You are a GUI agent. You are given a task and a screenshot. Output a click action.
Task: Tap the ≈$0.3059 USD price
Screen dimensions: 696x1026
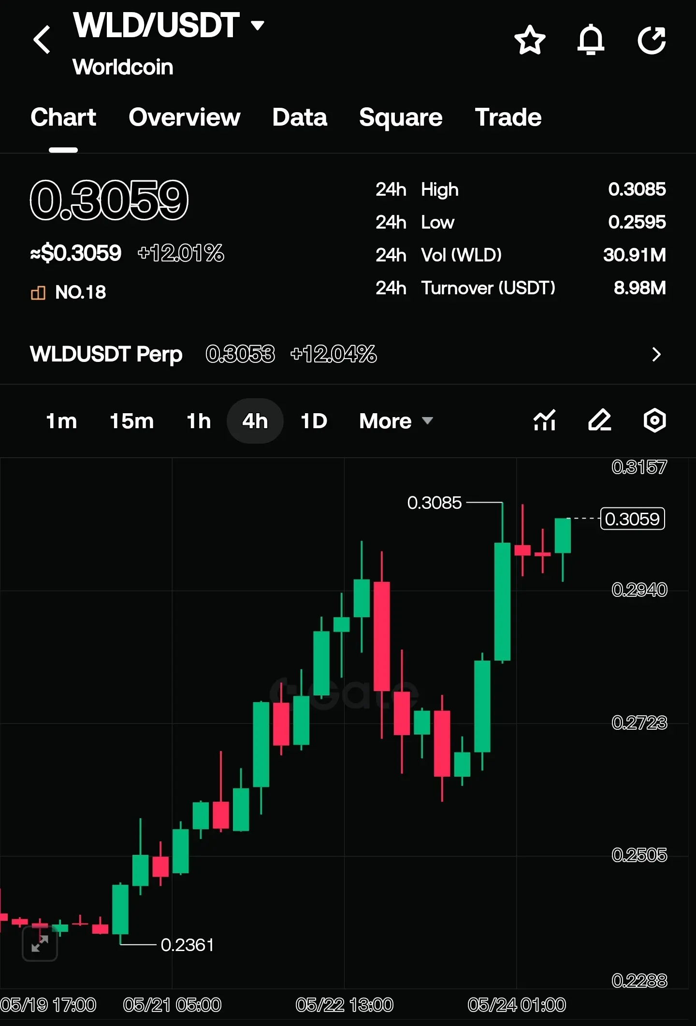pyautogui.click(x=76, y=253)
